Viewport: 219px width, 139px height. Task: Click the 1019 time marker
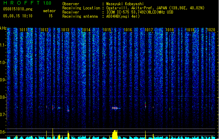click(190, 30)
